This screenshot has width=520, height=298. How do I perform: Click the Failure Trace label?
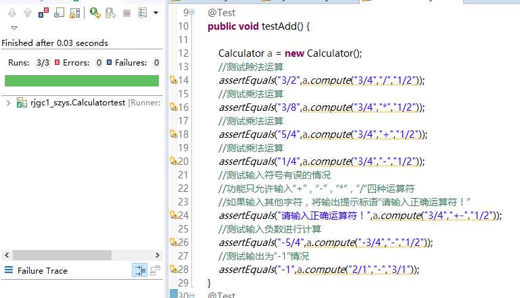(x=43, y=271)
